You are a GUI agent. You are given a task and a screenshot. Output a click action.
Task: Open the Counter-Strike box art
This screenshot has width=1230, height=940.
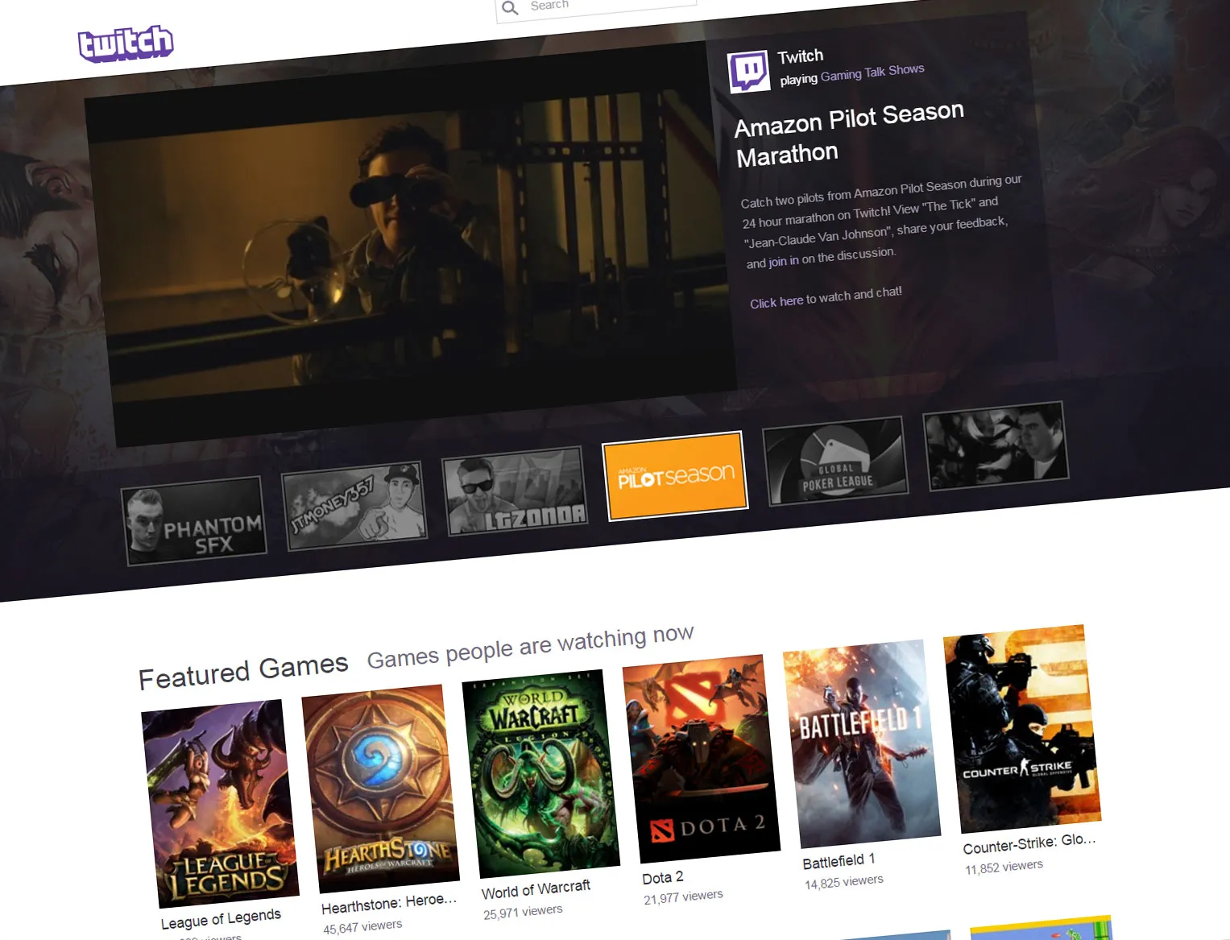(x=1021, y=728)
